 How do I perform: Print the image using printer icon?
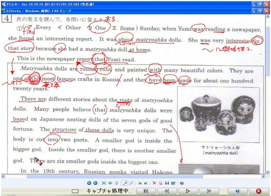point(160,183)
